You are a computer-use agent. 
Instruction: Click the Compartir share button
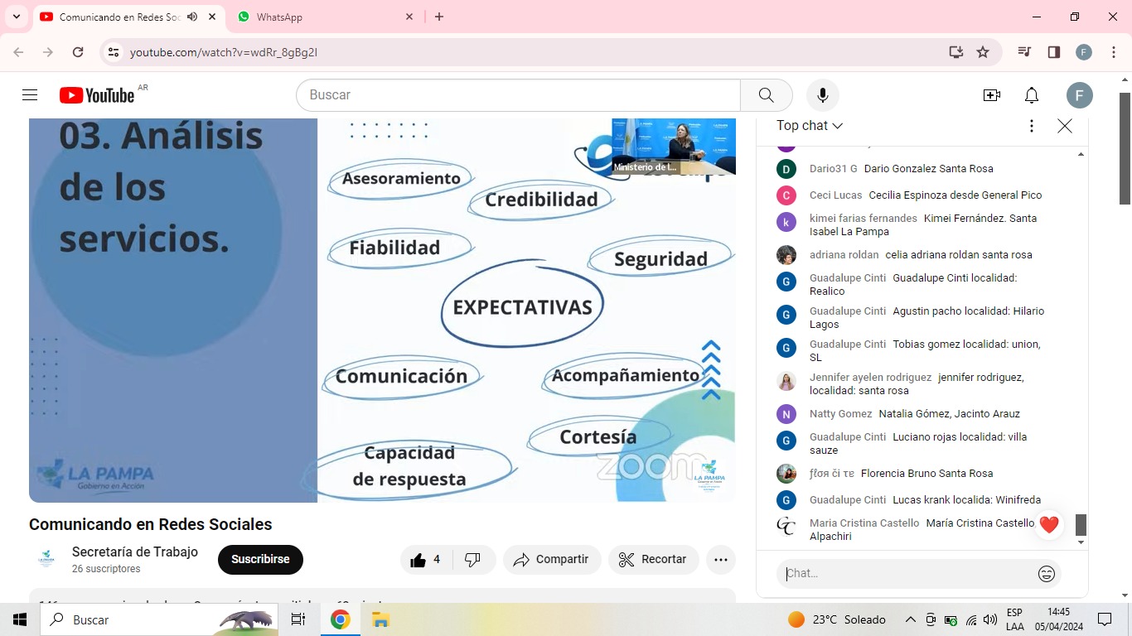[x=551, y=560]
